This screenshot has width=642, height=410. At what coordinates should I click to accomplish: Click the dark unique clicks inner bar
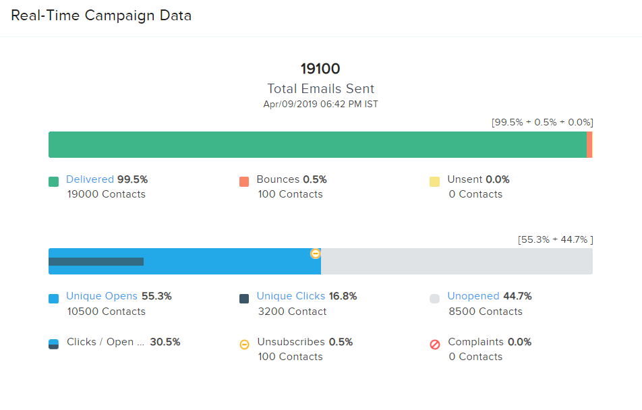tap(96, 262)
